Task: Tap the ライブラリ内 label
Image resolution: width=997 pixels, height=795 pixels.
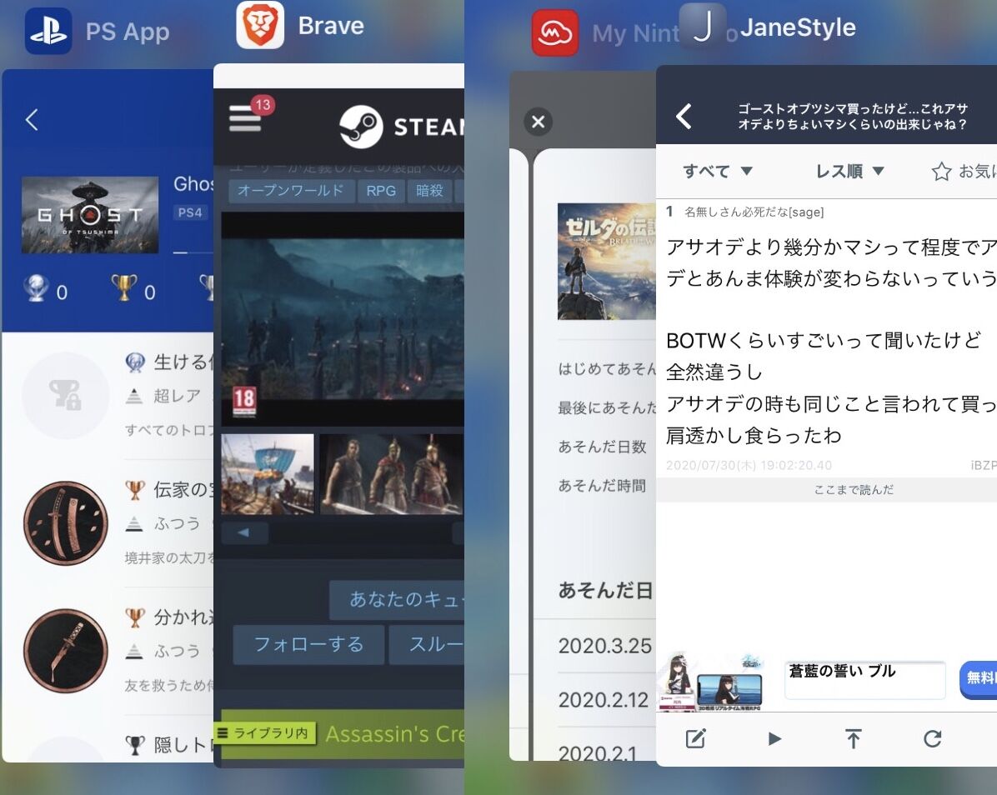Action: pos(266,733)
